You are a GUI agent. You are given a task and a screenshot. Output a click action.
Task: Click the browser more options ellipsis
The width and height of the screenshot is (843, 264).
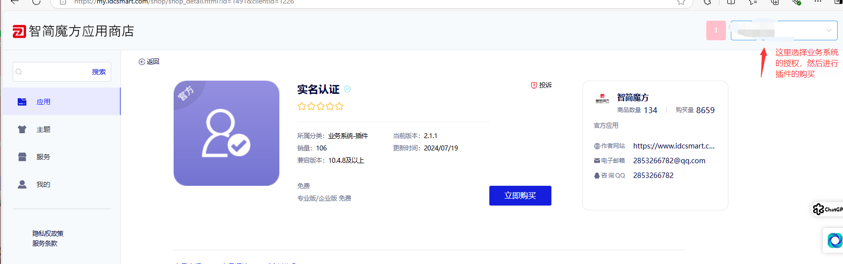pyautogui.click(x=818, y=2)
